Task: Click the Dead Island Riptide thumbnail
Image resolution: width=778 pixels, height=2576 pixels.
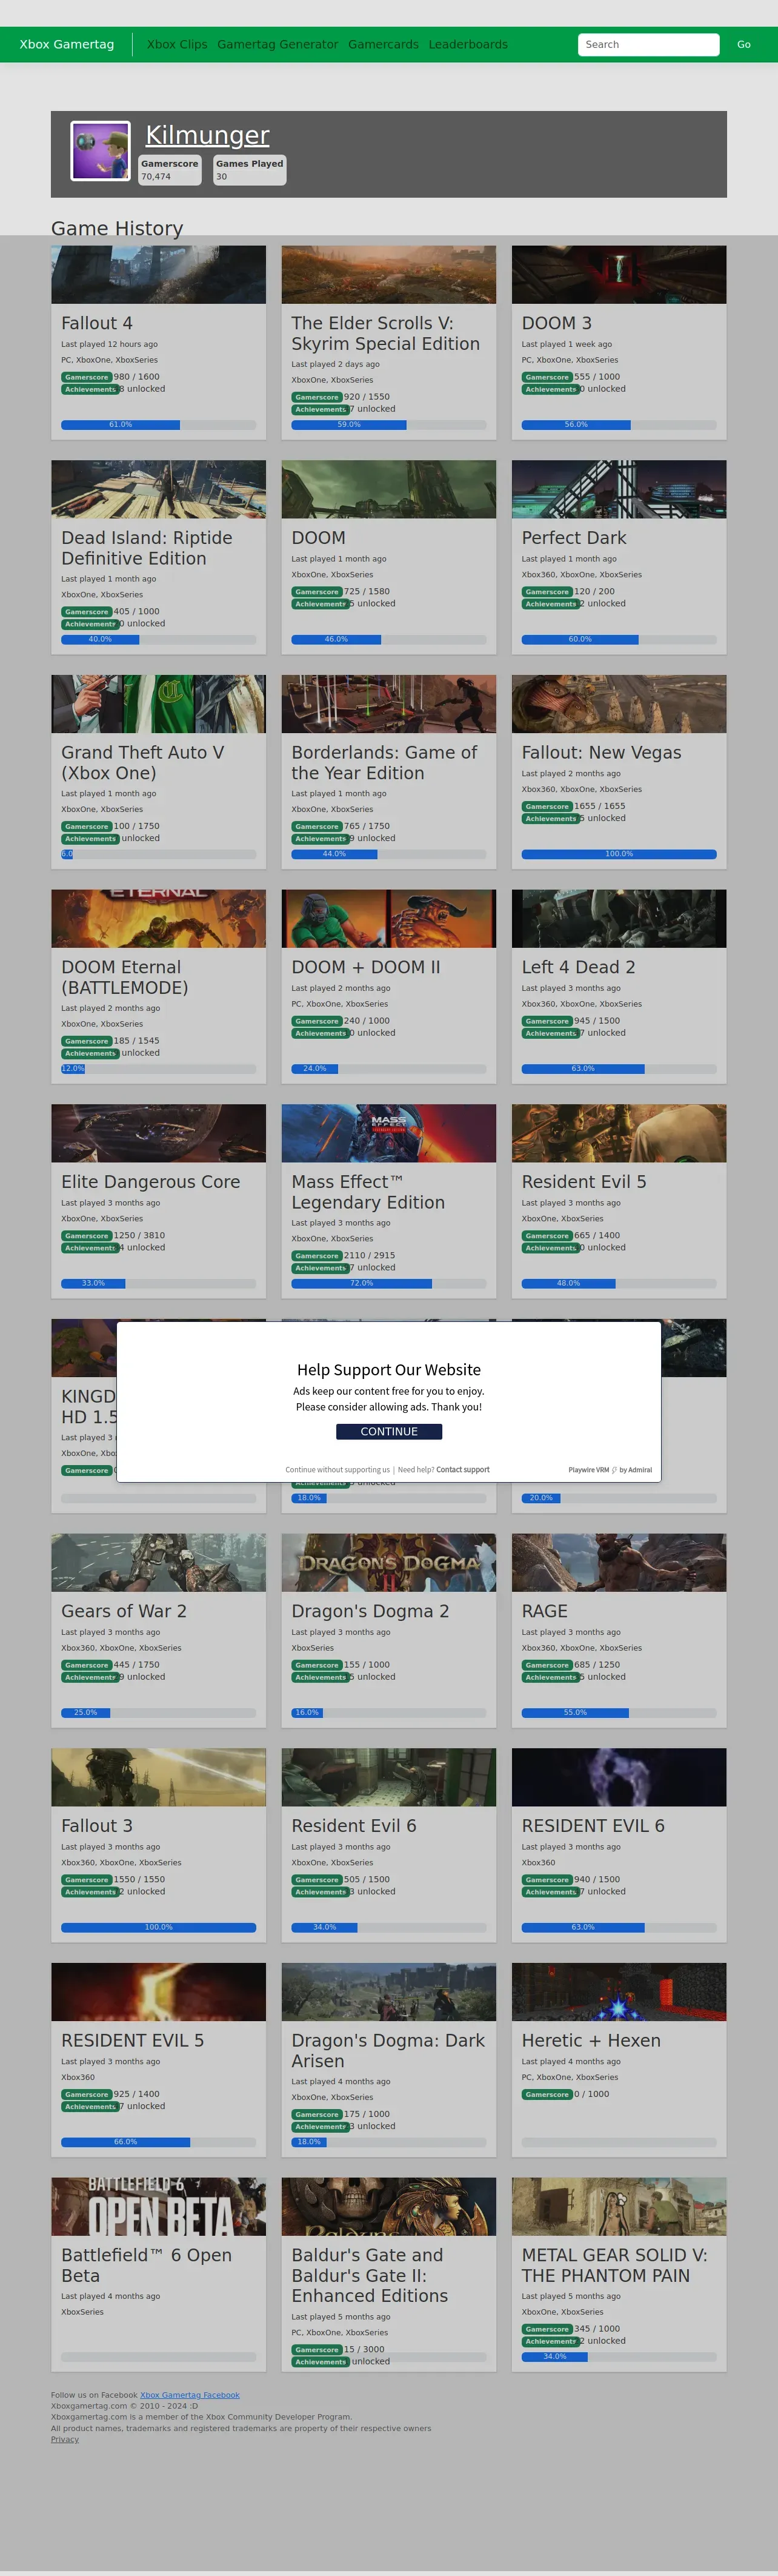Action: [159, 489]
